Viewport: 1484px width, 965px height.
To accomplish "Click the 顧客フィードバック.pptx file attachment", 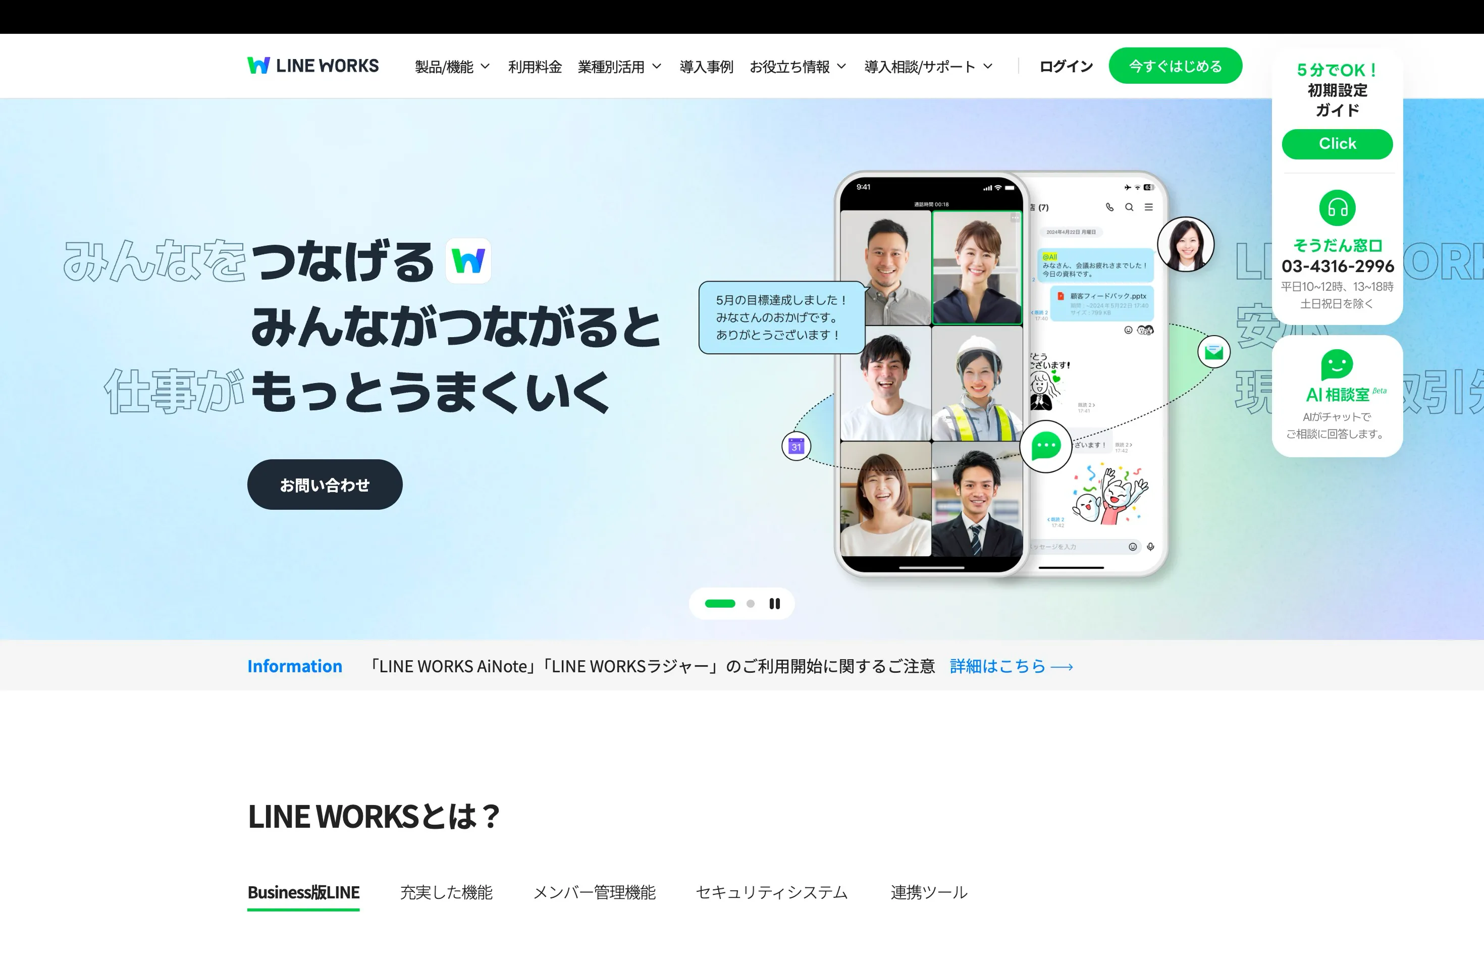I will click(1102, 304).
